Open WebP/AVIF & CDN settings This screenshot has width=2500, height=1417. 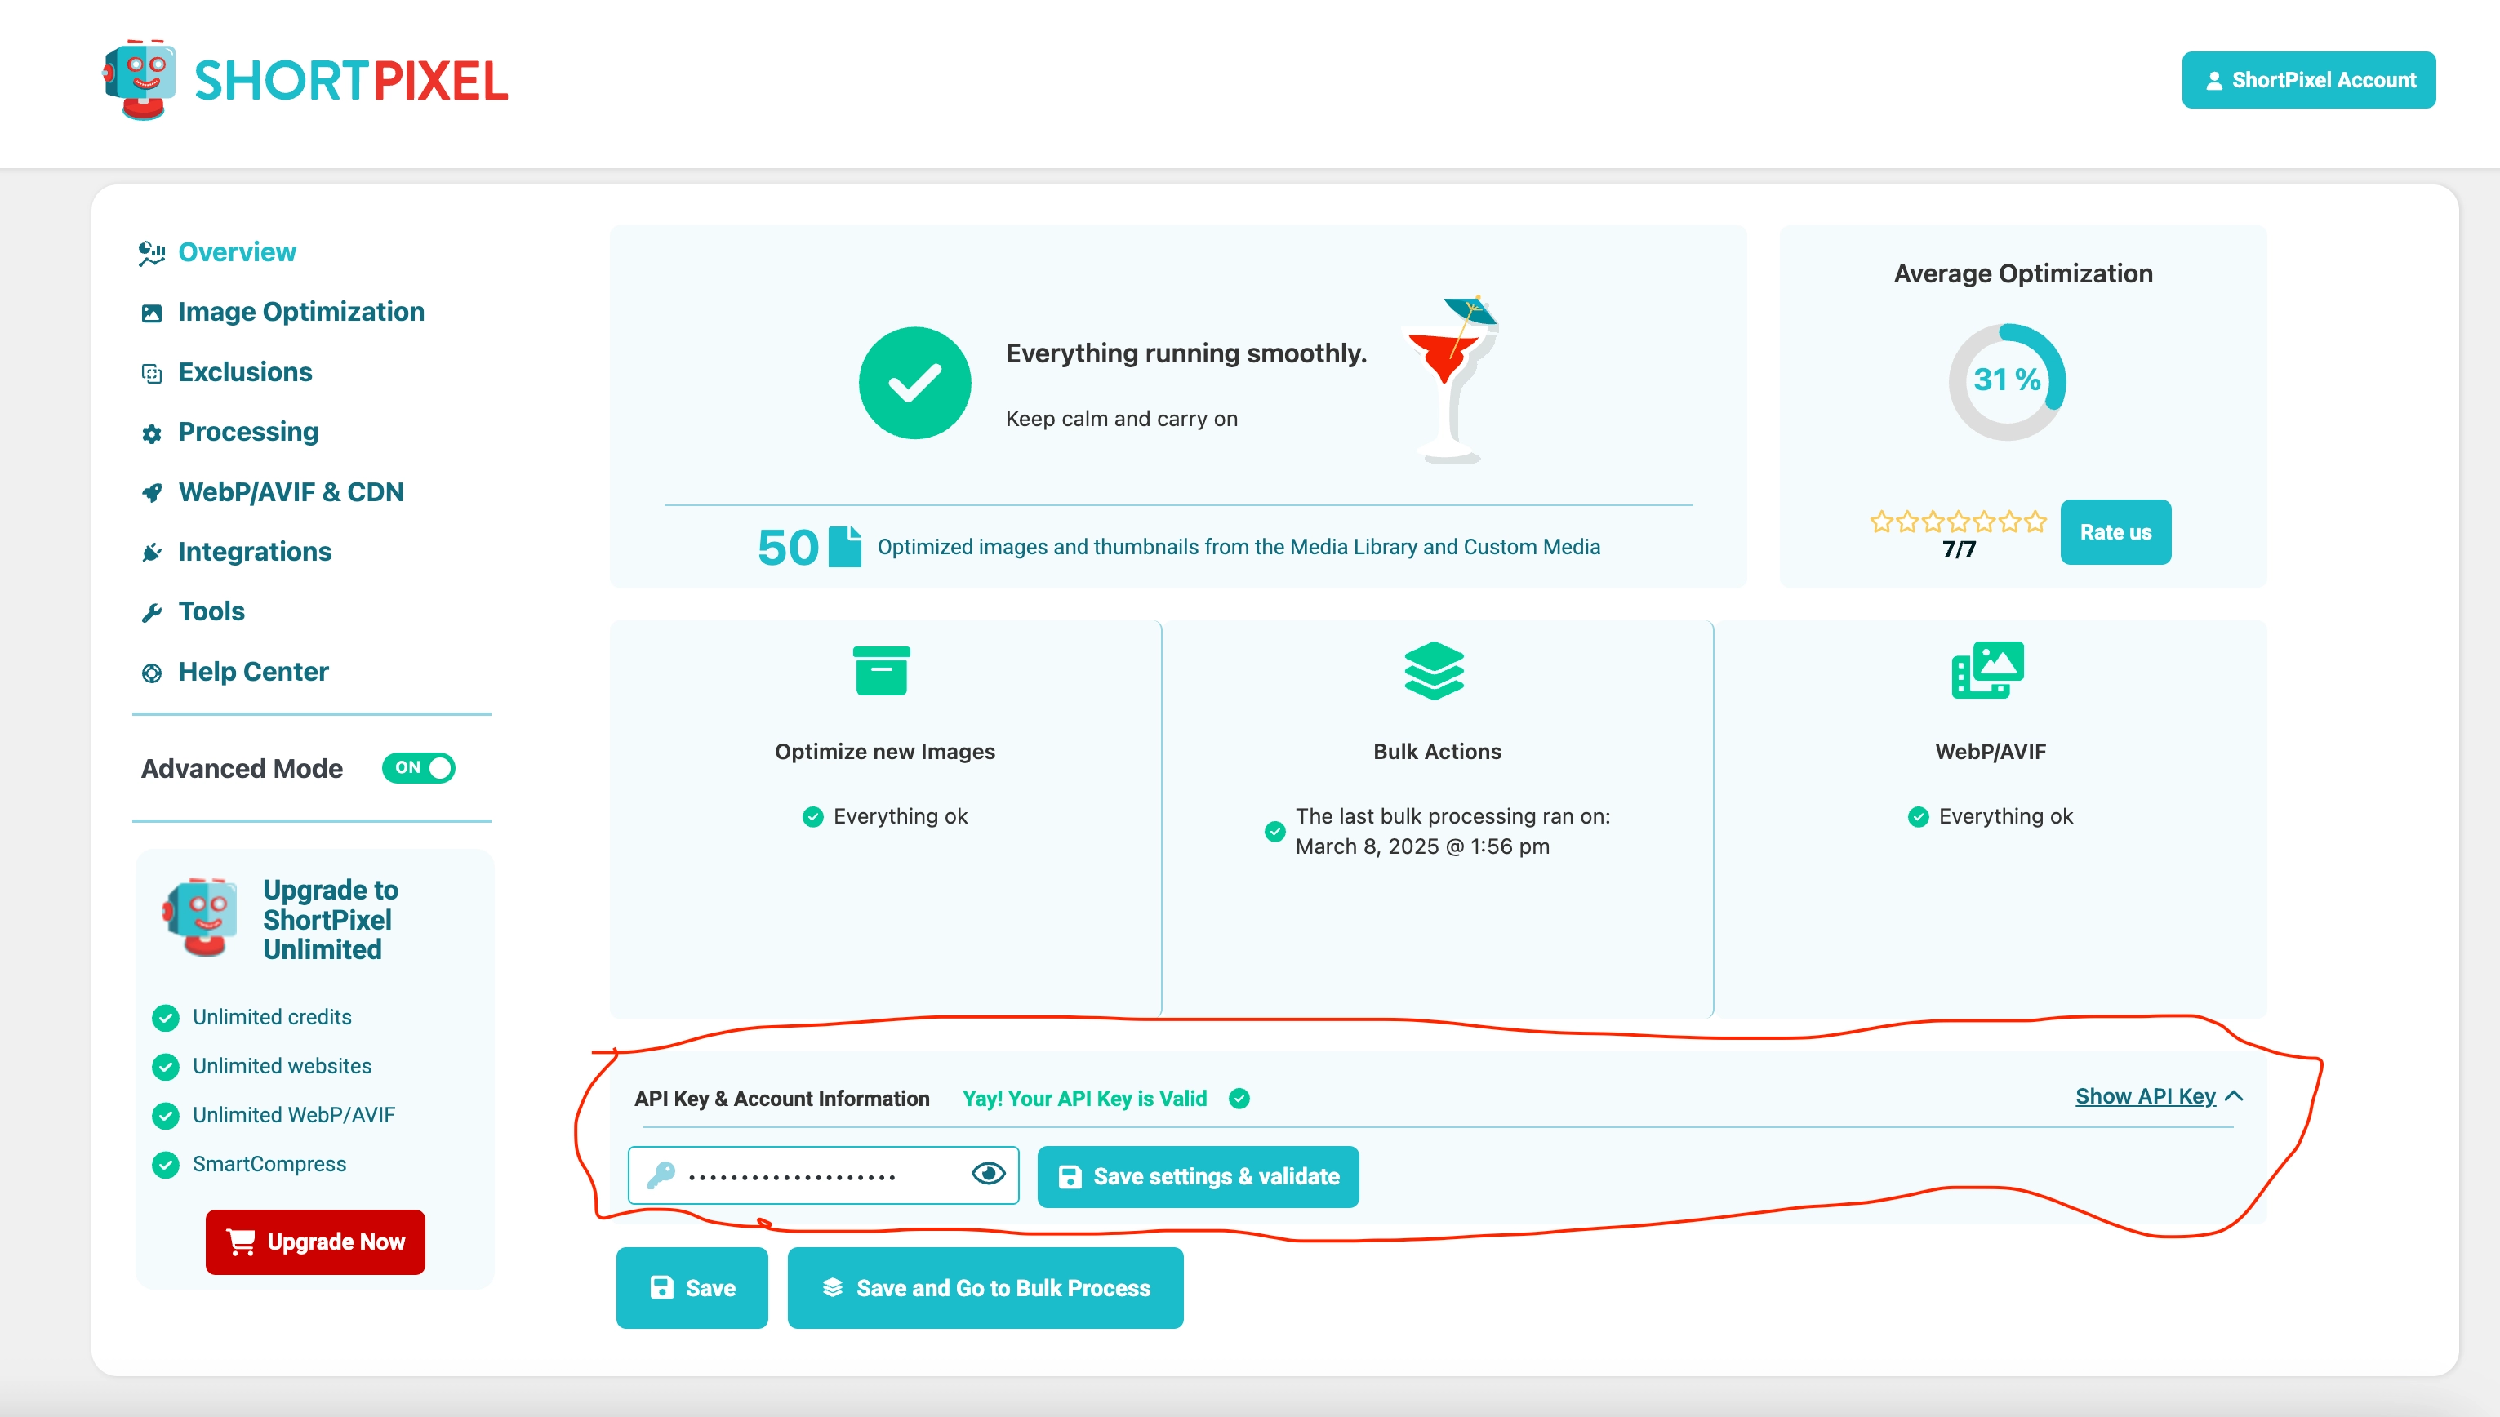pyautogui.click(x=291, y=491)
